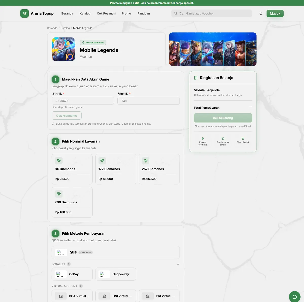Select the QRIS payment method
Viewport: 304px width, 302px height.
click(x=116, y=252)
